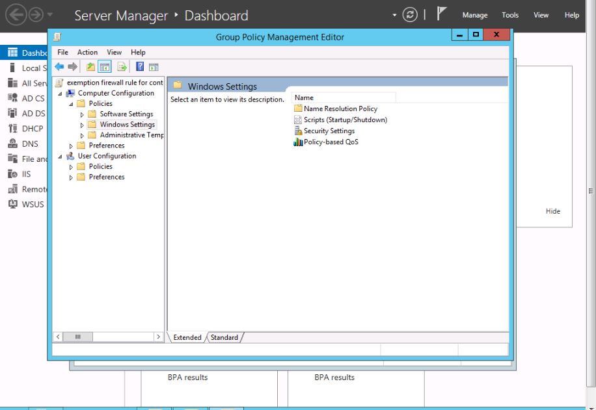Open Remote Desktop Services in the sidebar

[x=27, y=189]
